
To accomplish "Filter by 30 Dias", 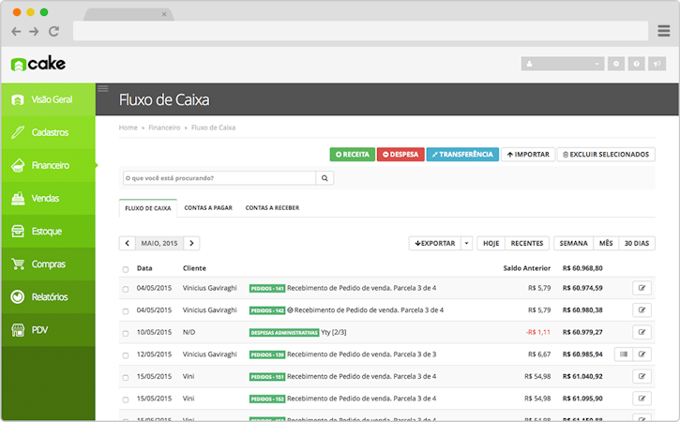I will pyautogui.click(x=637, y=243).
